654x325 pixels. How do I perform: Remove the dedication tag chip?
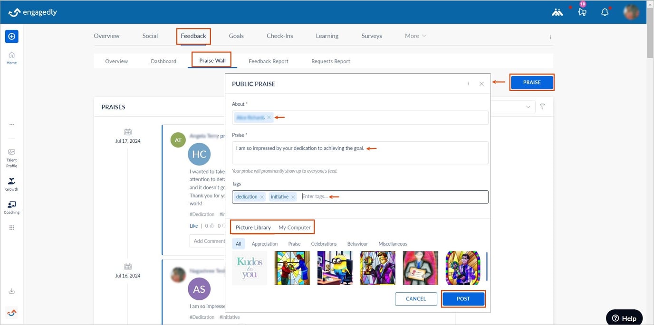[262, 197]
